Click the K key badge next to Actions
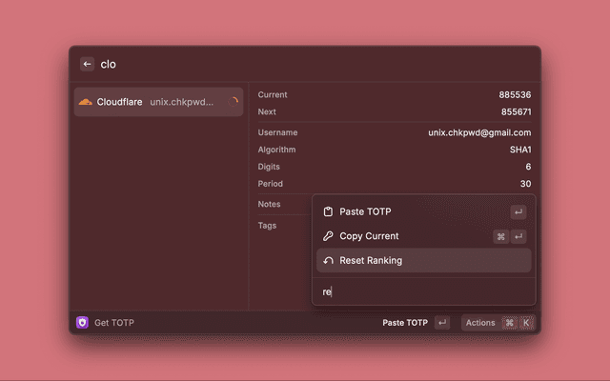This screenshot has height=381, width=610. coord(525,323)
